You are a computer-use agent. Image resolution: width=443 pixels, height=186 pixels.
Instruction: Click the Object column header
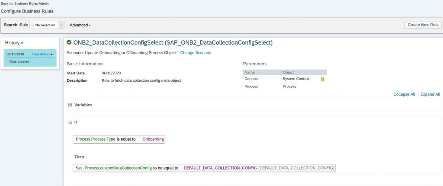(288, 72)
